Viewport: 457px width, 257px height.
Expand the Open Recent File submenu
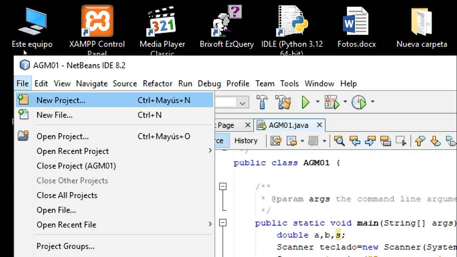[210, 224]
